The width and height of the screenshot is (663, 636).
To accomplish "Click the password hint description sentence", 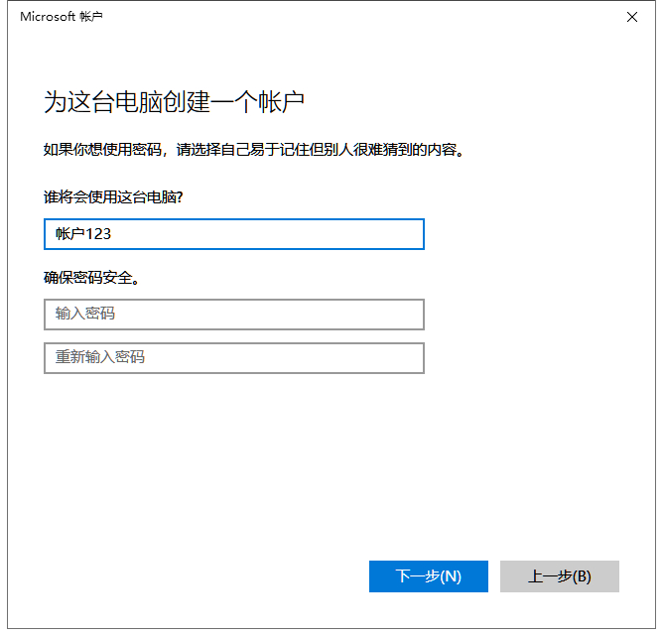I will pyautogui.click(x=254, y=152).
